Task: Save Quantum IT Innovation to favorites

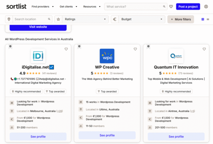Action: [x=204, y=49]
